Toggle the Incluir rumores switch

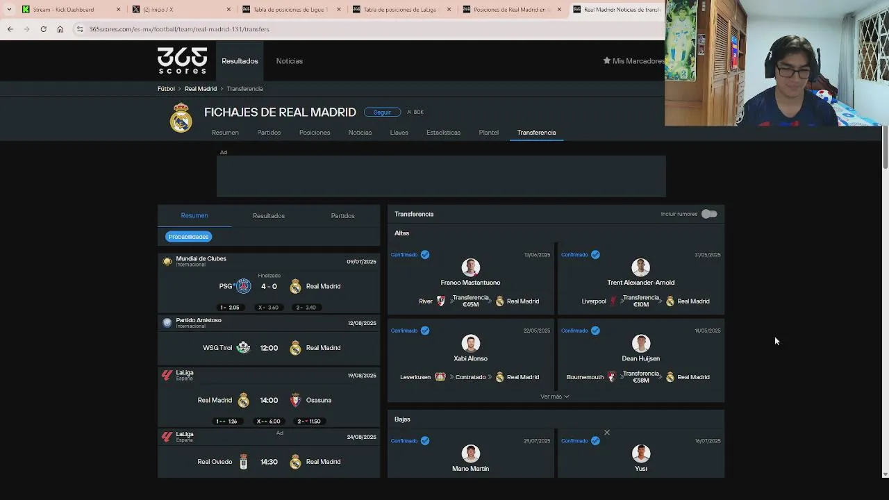[x=709, y=214]
